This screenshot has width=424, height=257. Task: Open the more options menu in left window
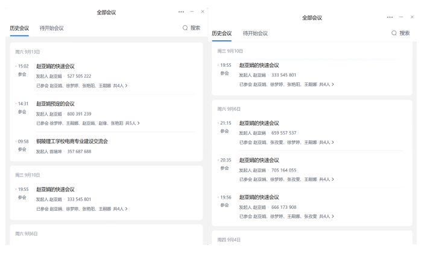(182, 12)
